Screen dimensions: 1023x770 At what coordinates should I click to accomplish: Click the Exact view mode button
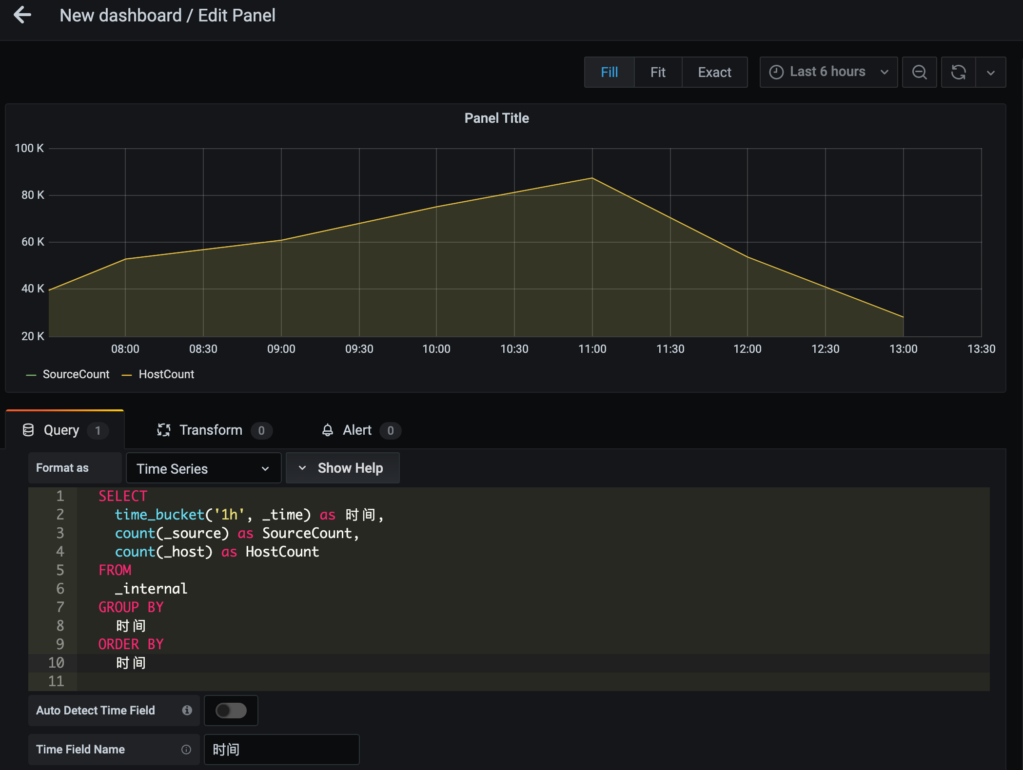tap(715, 72)
